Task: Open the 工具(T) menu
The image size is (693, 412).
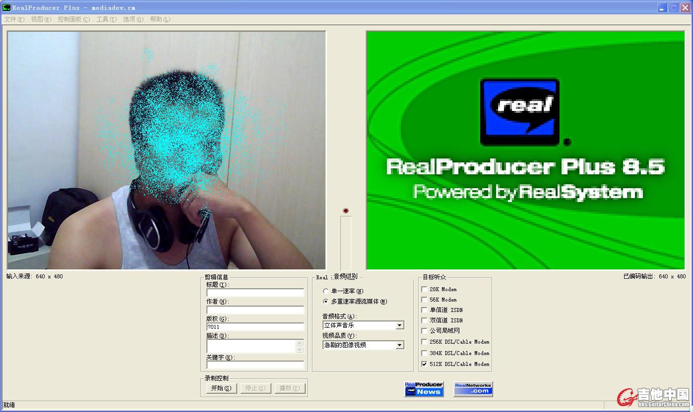Action: (x=107, y=19)
